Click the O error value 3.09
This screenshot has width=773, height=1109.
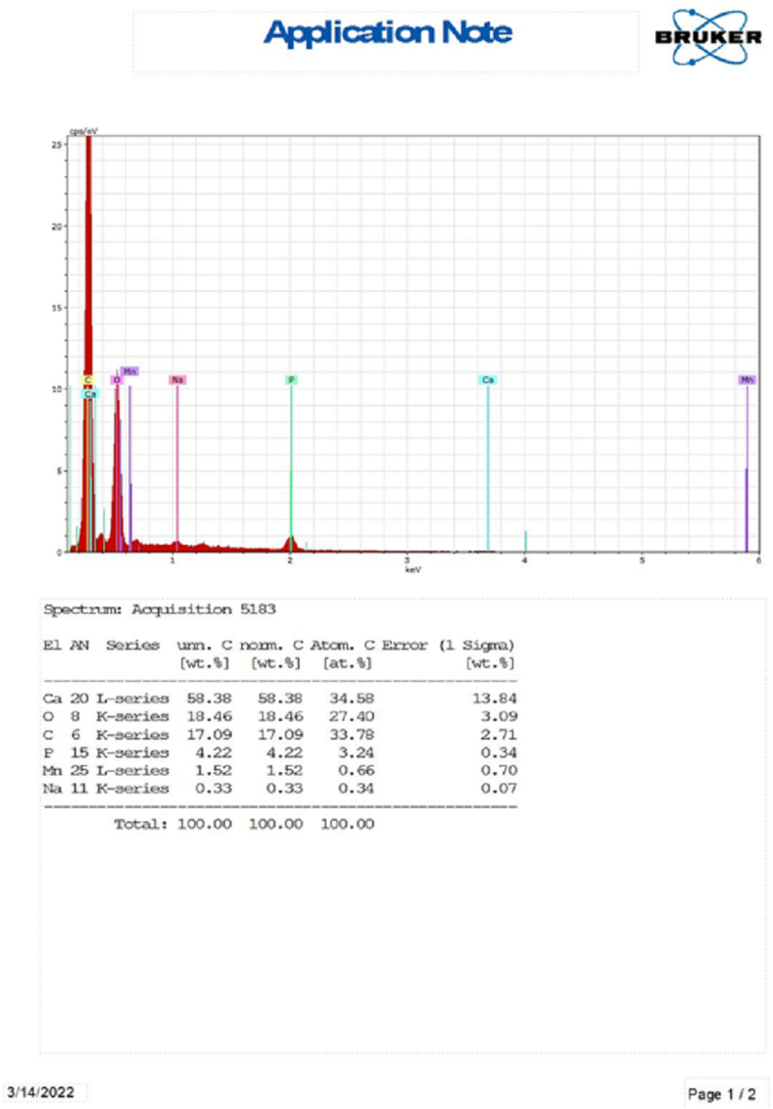[x=500, y=716]
